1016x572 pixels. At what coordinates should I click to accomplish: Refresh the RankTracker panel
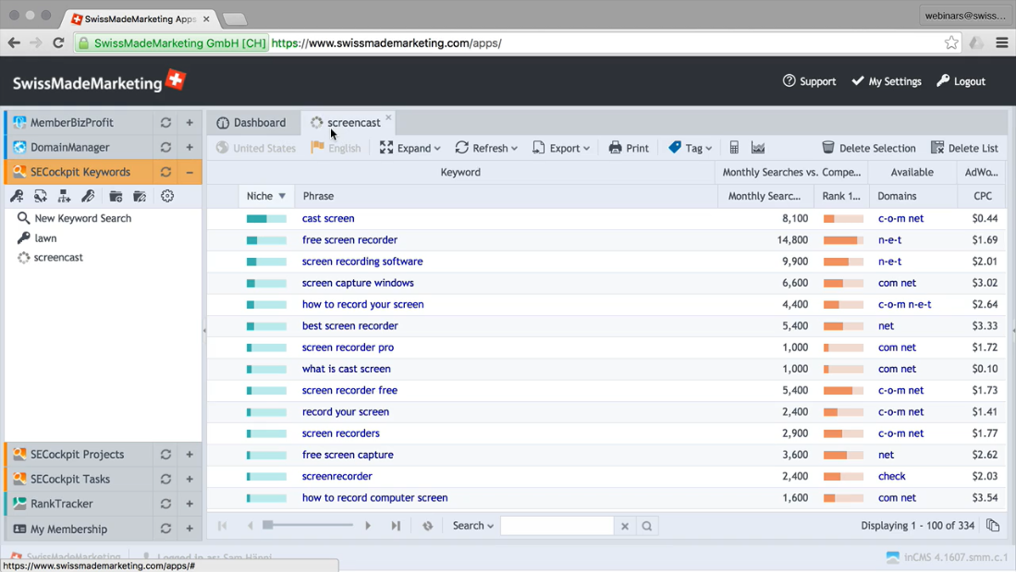165,504
